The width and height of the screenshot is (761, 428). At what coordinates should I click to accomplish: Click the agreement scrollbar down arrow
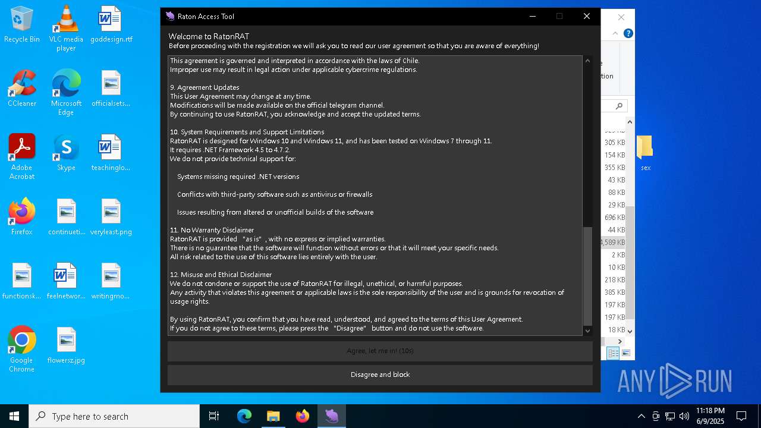587,331
